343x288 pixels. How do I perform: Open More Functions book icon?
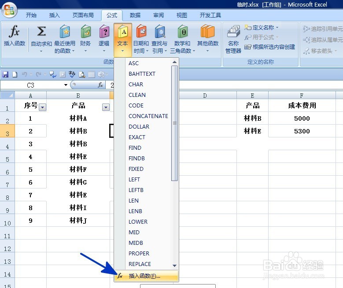pyautogui.click(x=207, y=38)
